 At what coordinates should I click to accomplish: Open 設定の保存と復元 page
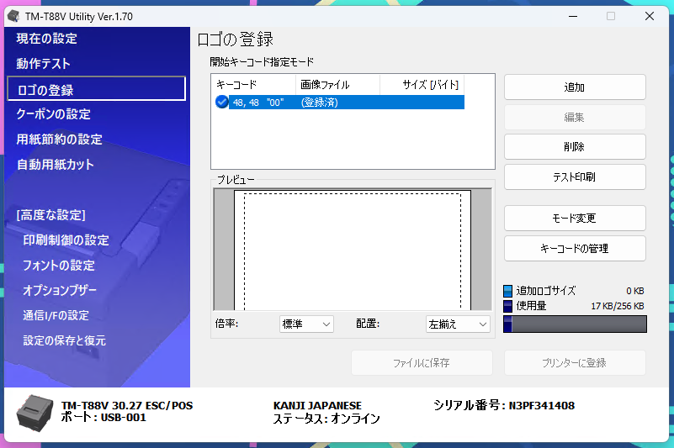65,340
